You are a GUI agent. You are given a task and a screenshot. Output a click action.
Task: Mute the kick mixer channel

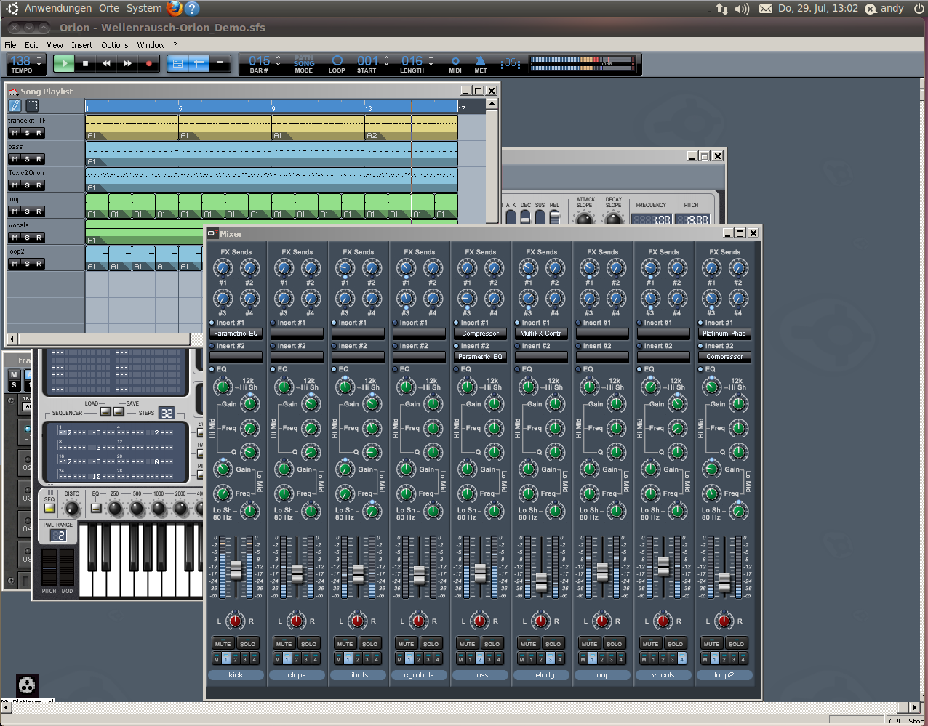pos(223,644)
